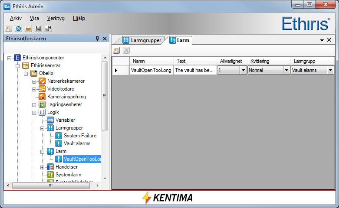Screen dimensions: 339x208
Task: Click the 'The vault has be...' text cell
Action: [195, 70]
